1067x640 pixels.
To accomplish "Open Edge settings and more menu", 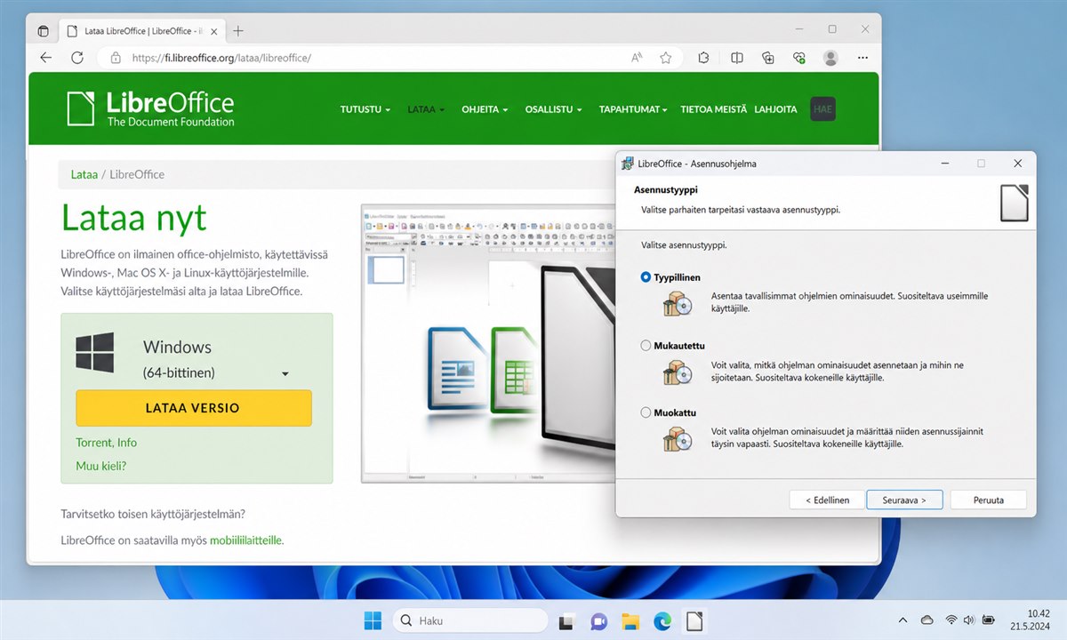I will [862, 58].
